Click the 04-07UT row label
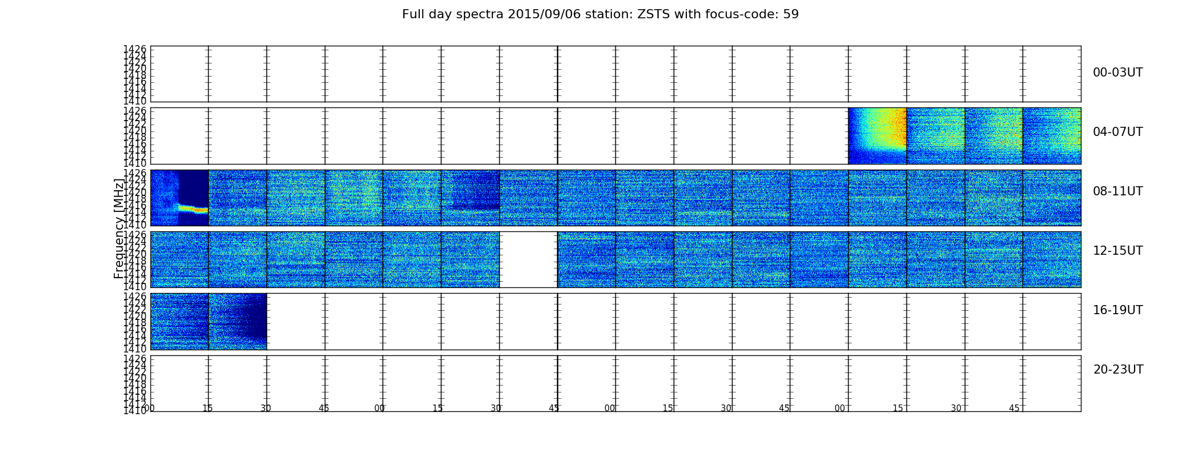The height and width of the screenshot is (457, 1201). pos(1118,132)
